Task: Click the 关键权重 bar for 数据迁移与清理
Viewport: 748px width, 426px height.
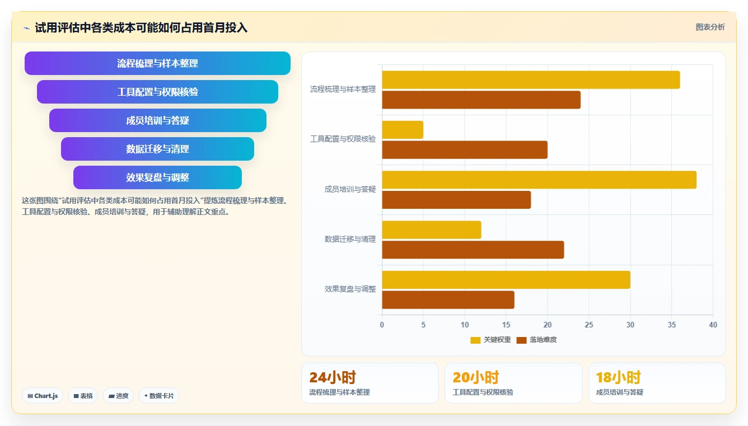Action: pyautogui.click(x=432, y=230)
